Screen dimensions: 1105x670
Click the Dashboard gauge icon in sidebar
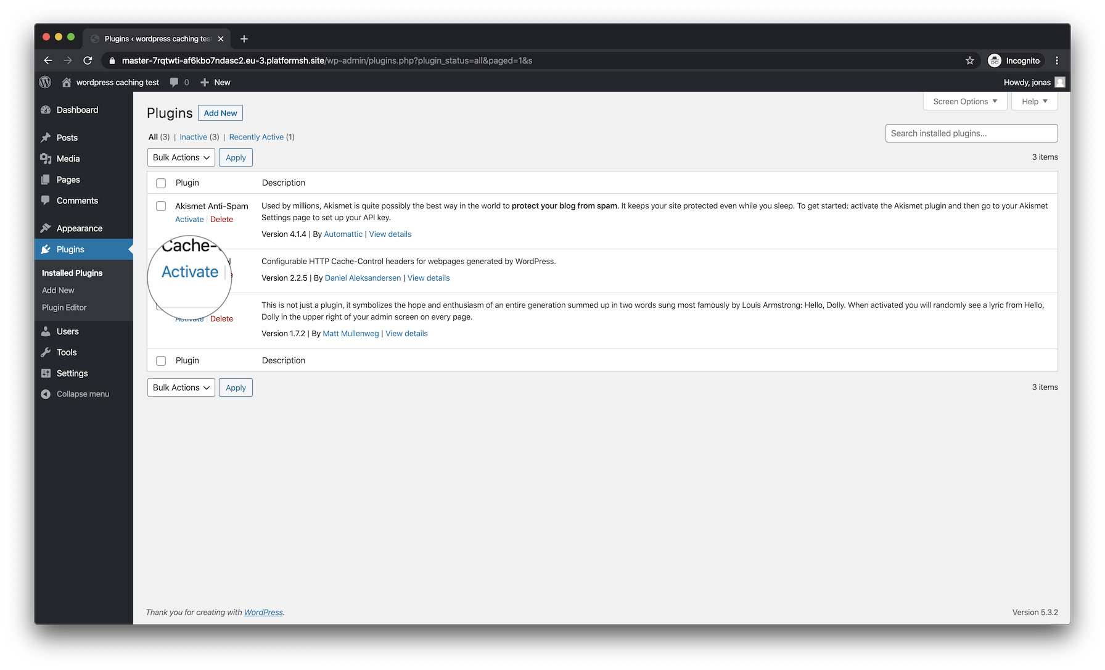coord(46,110)
